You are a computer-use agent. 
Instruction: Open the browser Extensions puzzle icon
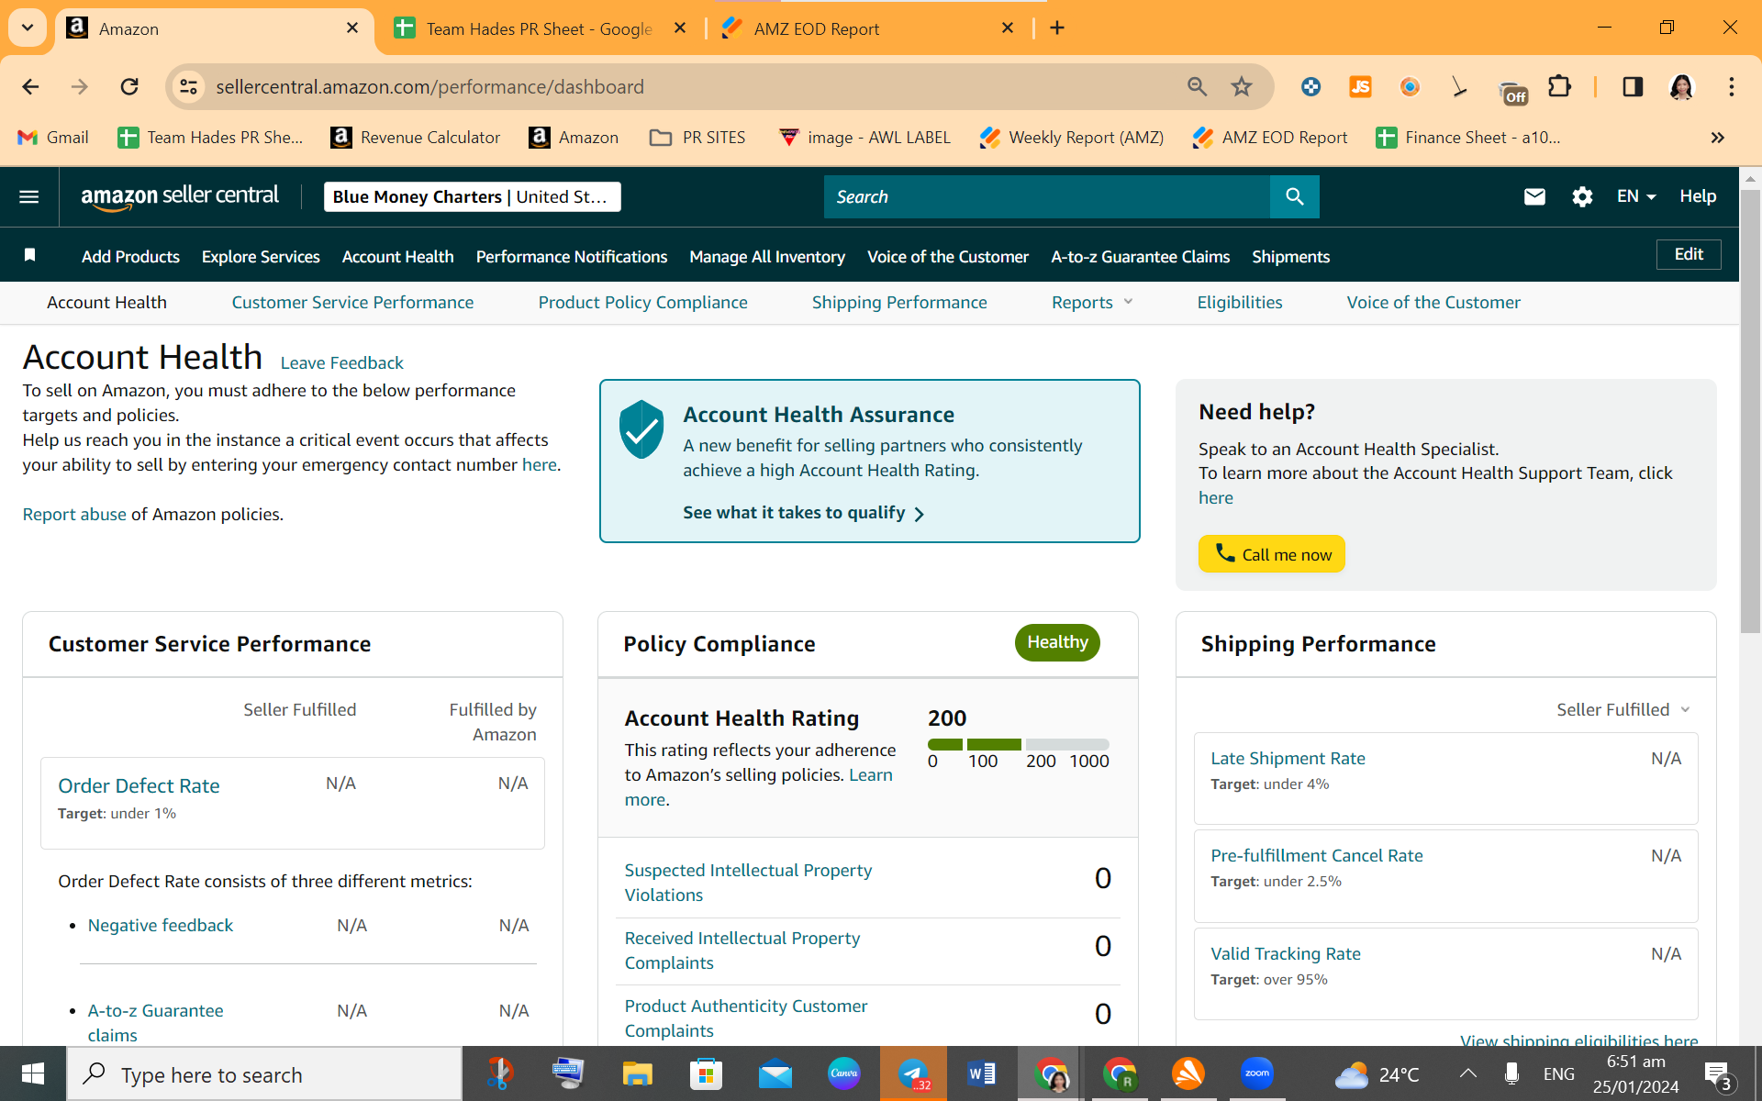click(1559, 87)
